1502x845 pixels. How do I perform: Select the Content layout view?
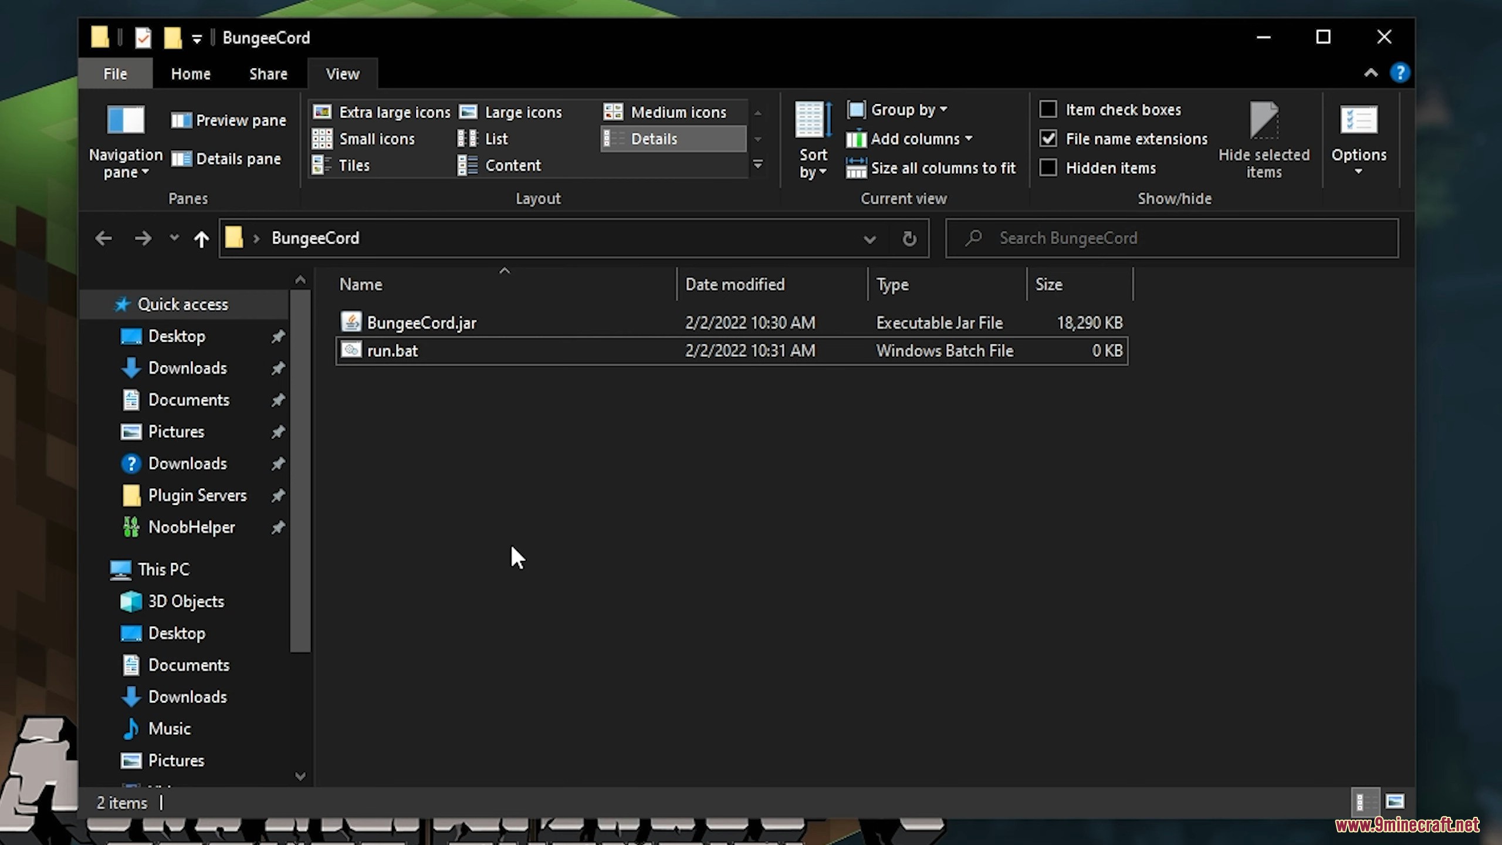click(x=514, y=165)
